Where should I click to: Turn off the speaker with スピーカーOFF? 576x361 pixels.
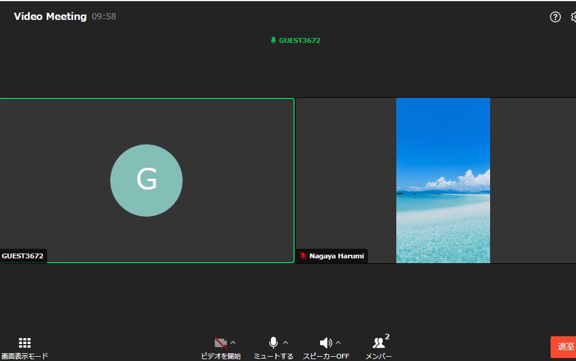(x=326, y=343)
